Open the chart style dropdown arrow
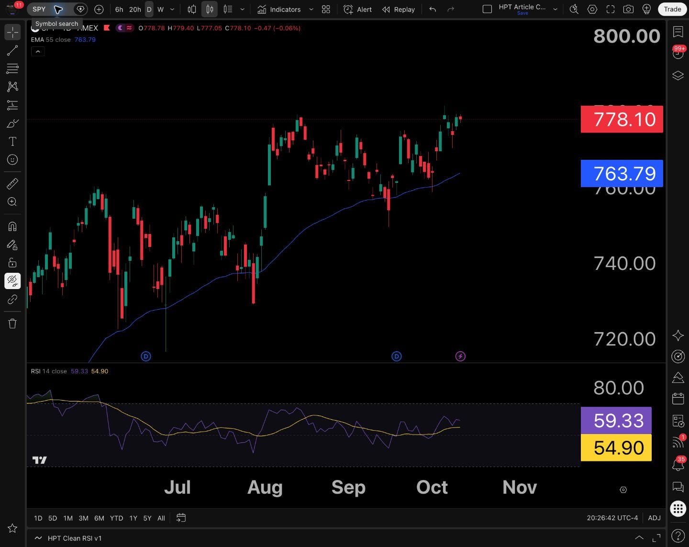The height and width of the screenshot is (547, 689). click(243, 9)
